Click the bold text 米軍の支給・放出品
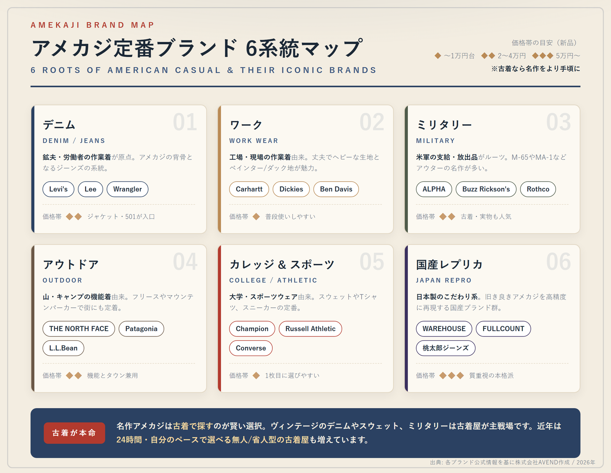Image resolution: width=611 pixels, height=473 pixels. (447, 157)
